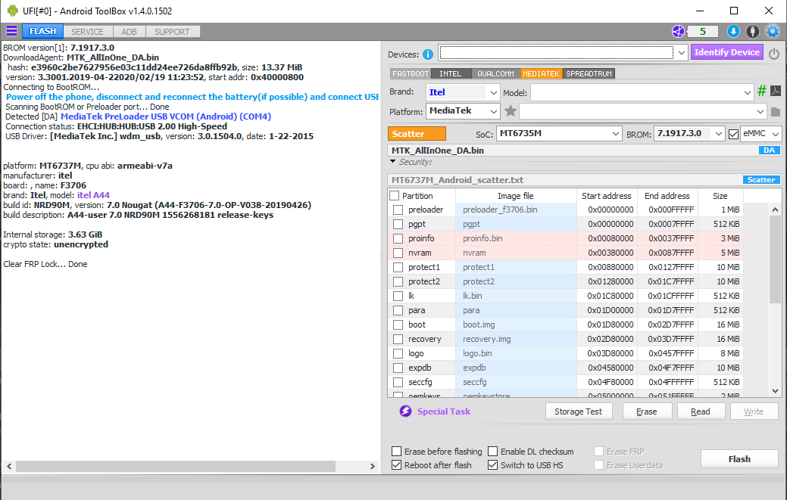Click the log scroll right arrow
Screen dimensions: 787x500
click(x=372, y=466)
